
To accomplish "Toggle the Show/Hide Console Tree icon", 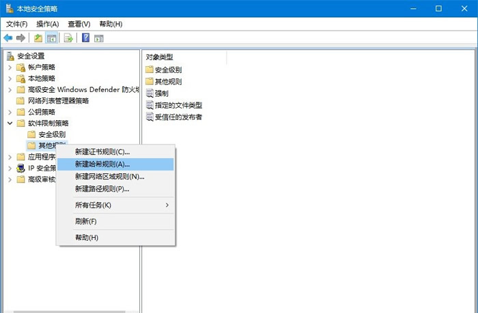I will 51,38.
